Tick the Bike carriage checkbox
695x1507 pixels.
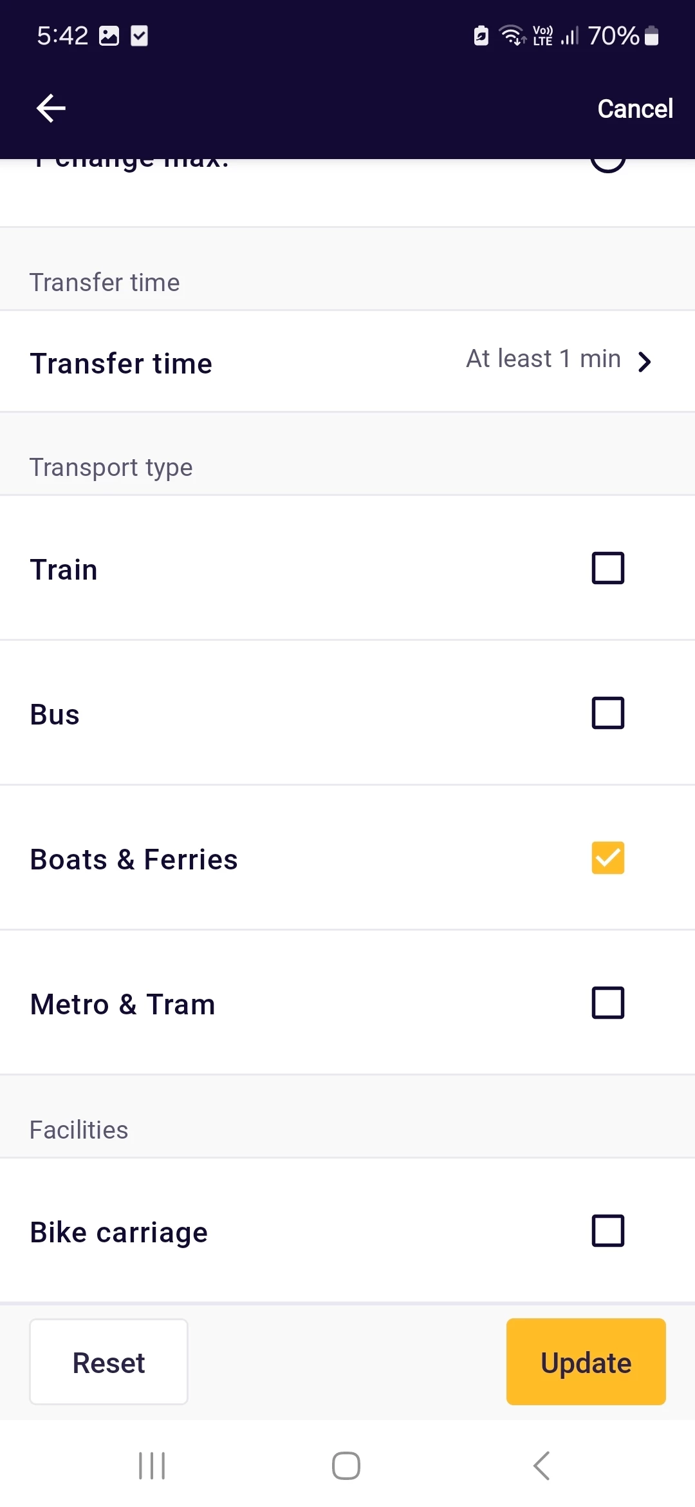[x=607, y=1231]
